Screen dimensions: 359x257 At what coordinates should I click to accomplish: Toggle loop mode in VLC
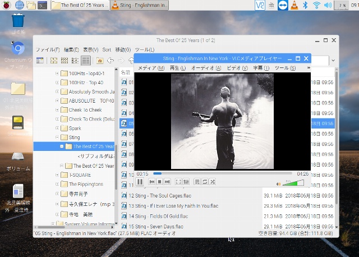205,182
